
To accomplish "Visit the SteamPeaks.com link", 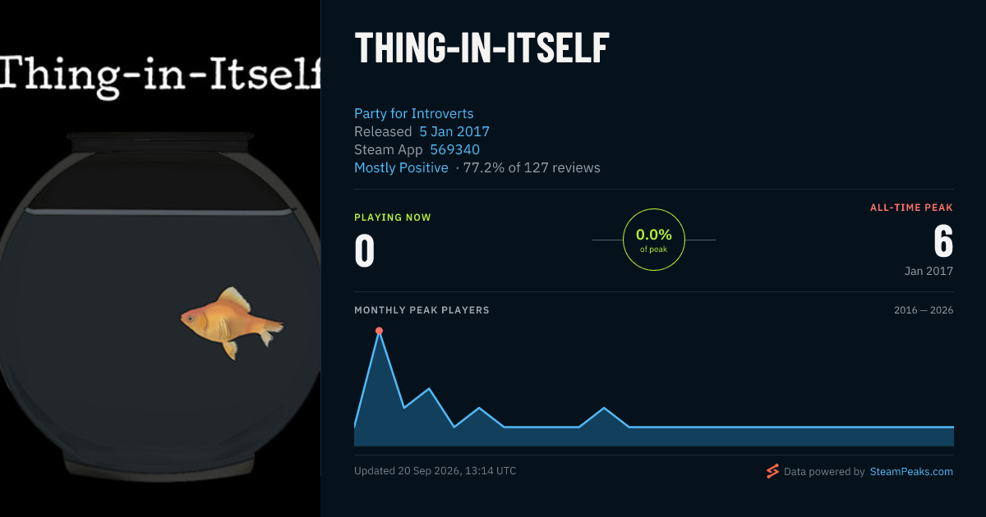I will pos(911,472).
